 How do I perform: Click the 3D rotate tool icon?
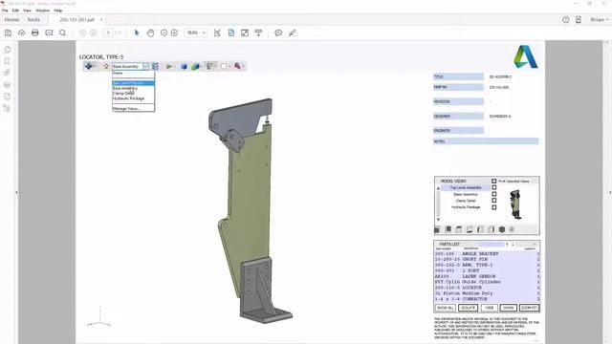(x=89, y=66)
